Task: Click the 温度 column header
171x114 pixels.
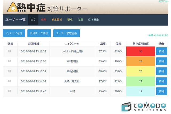Action: click(103, 44)
